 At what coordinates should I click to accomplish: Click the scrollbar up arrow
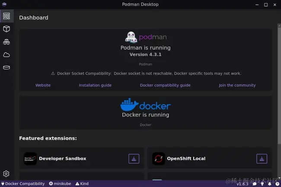point(279,26)
